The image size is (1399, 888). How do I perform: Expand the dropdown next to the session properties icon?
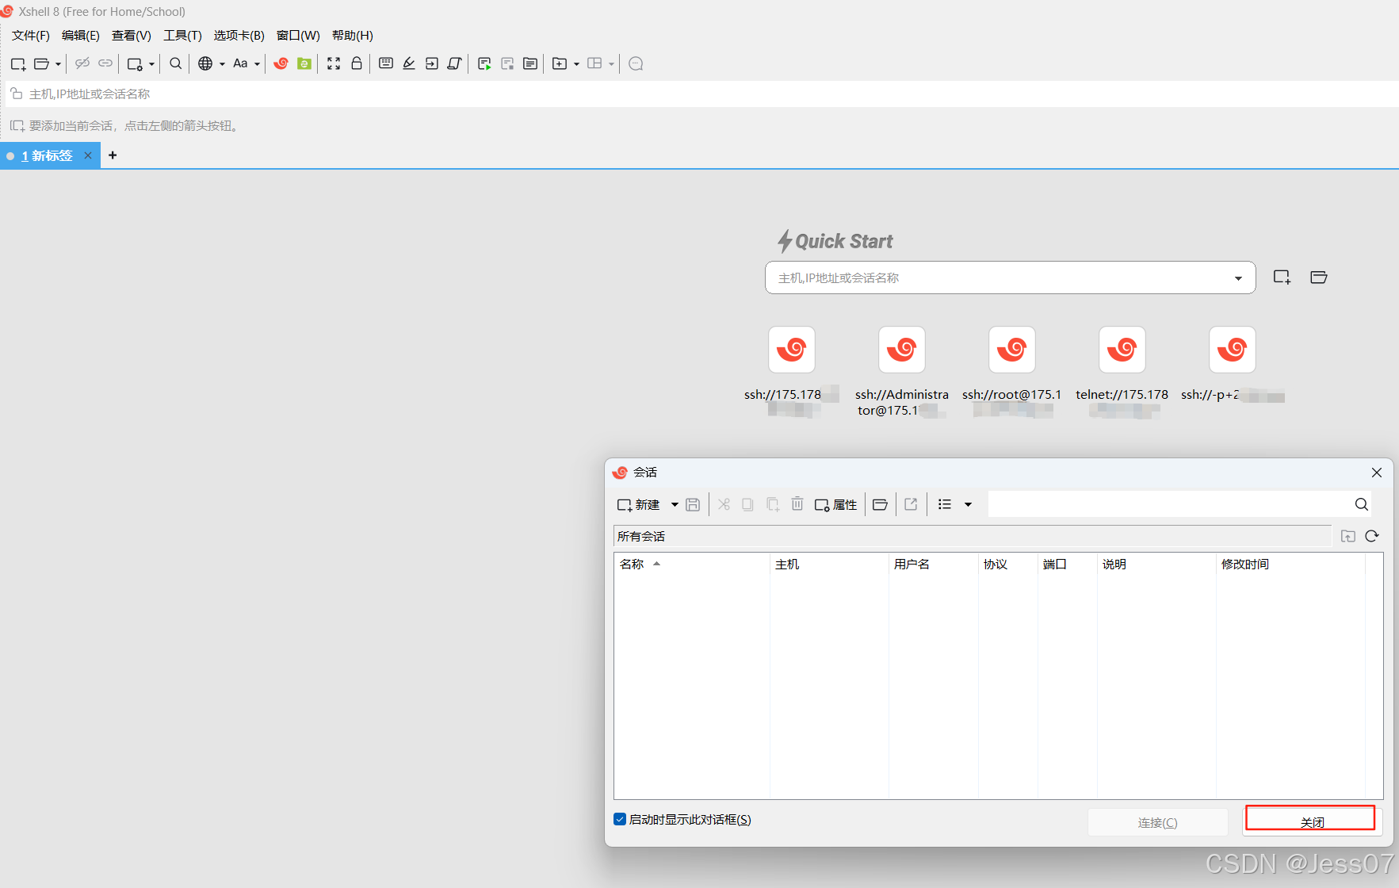[151, 64]
